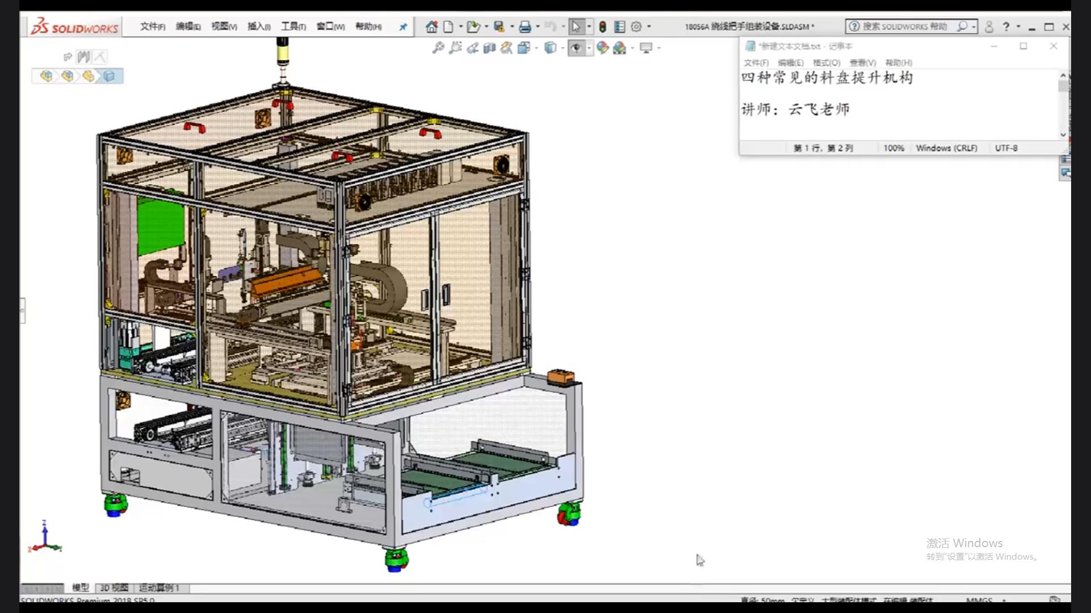Click first yellow assembly breadcrumb icon
Viewport: 1091px width, 613px height.
(x=46, y=76)
